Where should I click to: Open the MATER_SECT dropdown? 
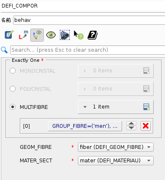(x=116, y=161)
